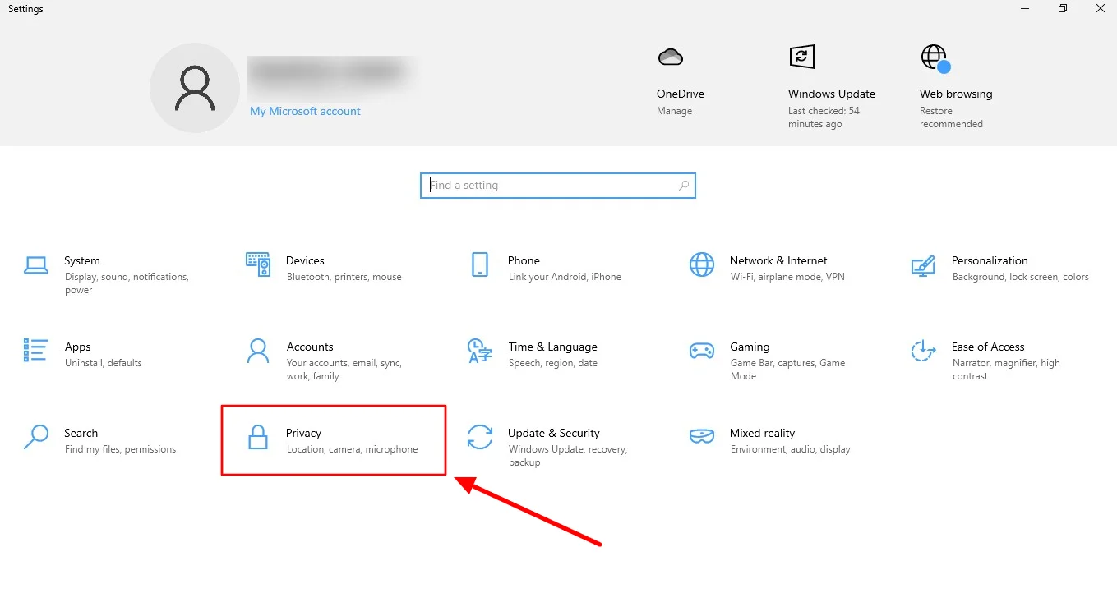Open the Devices category title
The height and width of the screenshot is (593, 1117).
click(305, 260)
